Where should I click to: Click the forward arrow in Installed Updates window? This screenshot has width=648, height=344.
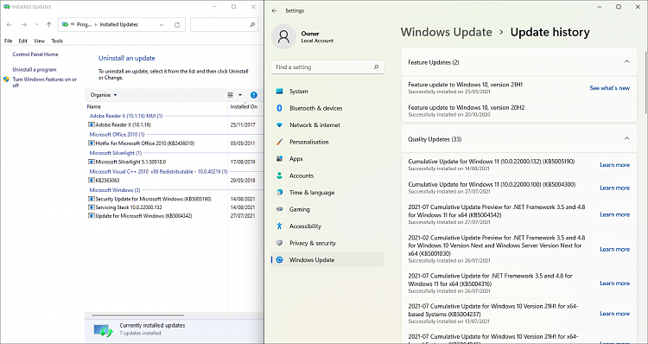[x=24, y=25]
